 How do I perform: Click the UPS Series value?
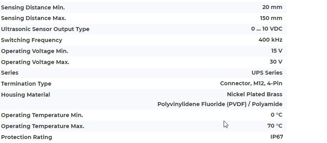click(x=267, y=73)
